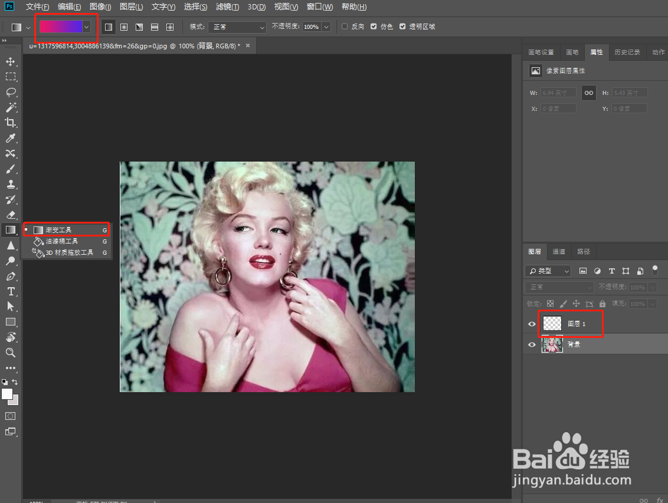668x503 pixels.
Task: Select the Clone Stamp tool
Action: click(11, 184)
